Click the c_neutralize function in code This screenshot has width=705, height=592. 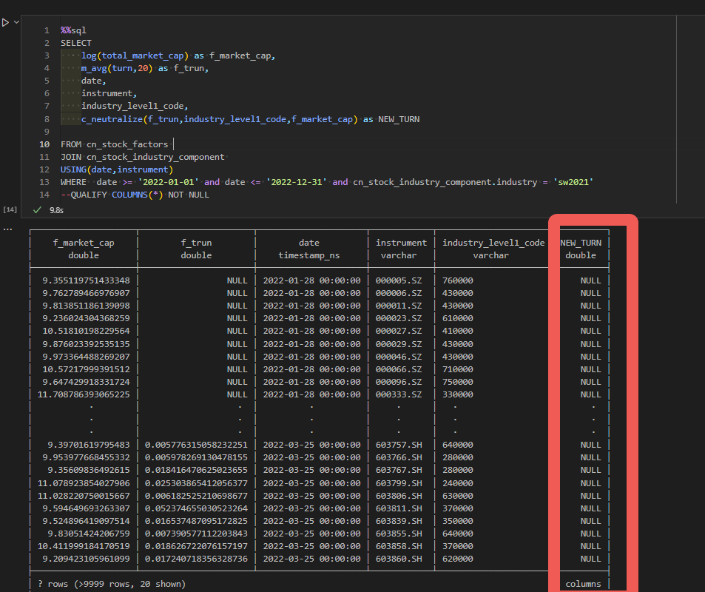(111, 119)
